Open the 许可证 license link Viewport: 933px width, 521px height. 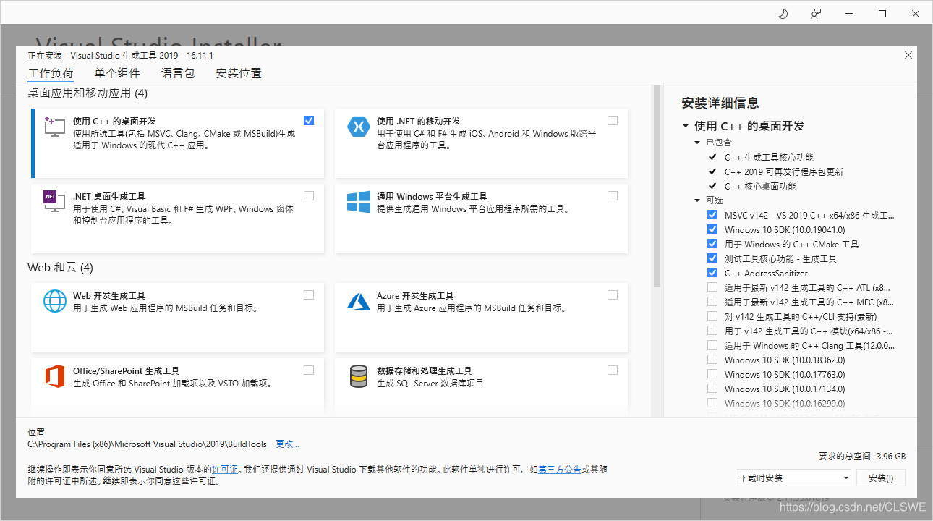pos(225,470)
